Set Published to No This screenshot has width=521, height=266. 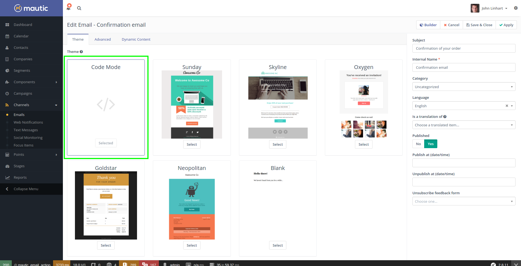pyautogui.click(x=418, y=144)
